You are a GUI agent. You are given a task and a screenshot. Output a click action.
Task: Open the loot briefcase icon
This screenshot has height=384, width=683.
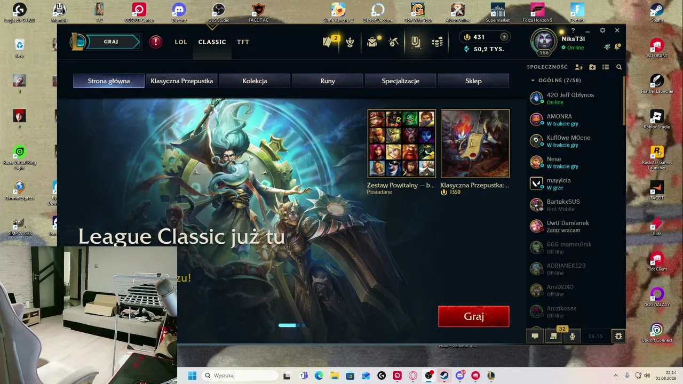[373, 42]
